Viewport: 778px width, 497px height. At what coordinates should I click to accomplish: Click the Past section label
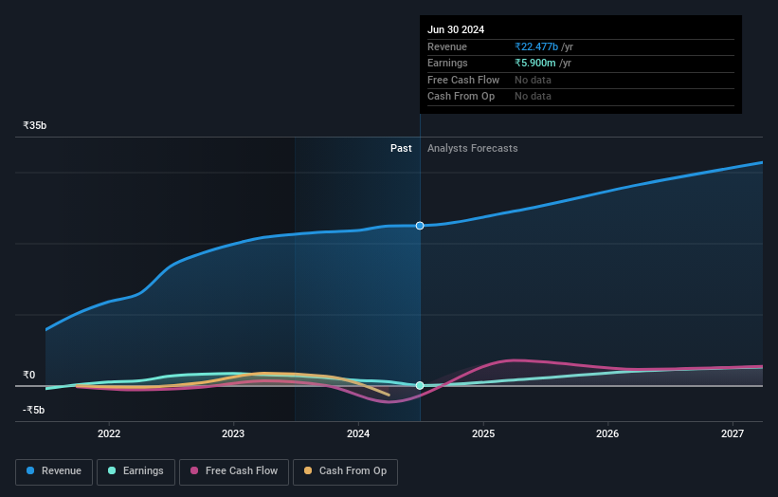(401, 149)
